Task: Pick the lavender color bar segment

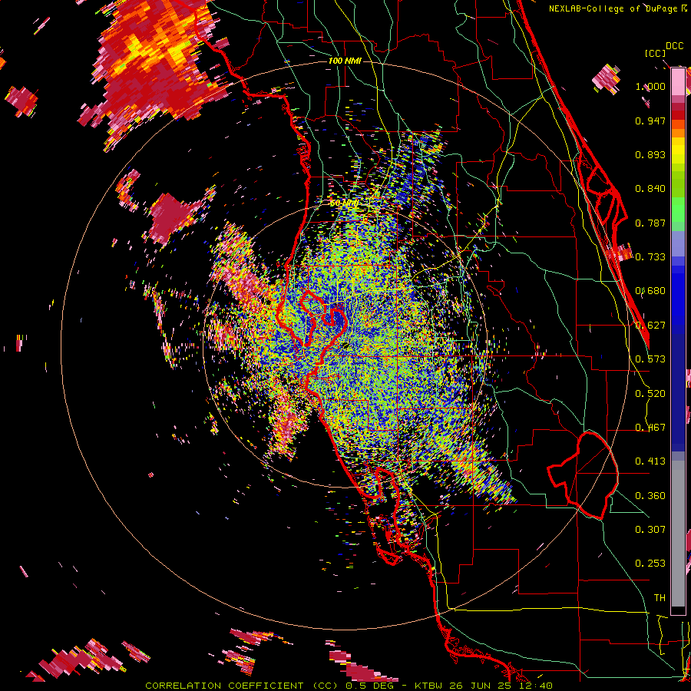Action: pyautogui.click(x=678, y=243)
